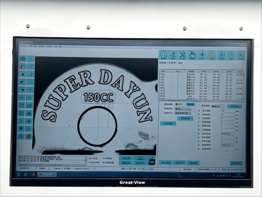Click the cyan button next to red layer dropdown
262x197 pixels.
tap(191, 104)
